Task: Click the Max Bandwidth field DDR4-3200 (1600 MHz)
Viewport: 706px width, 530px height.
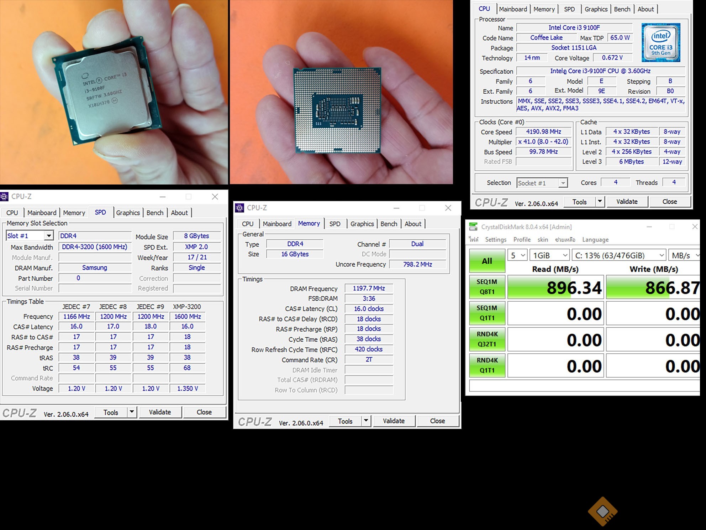Action: (95, 247)
